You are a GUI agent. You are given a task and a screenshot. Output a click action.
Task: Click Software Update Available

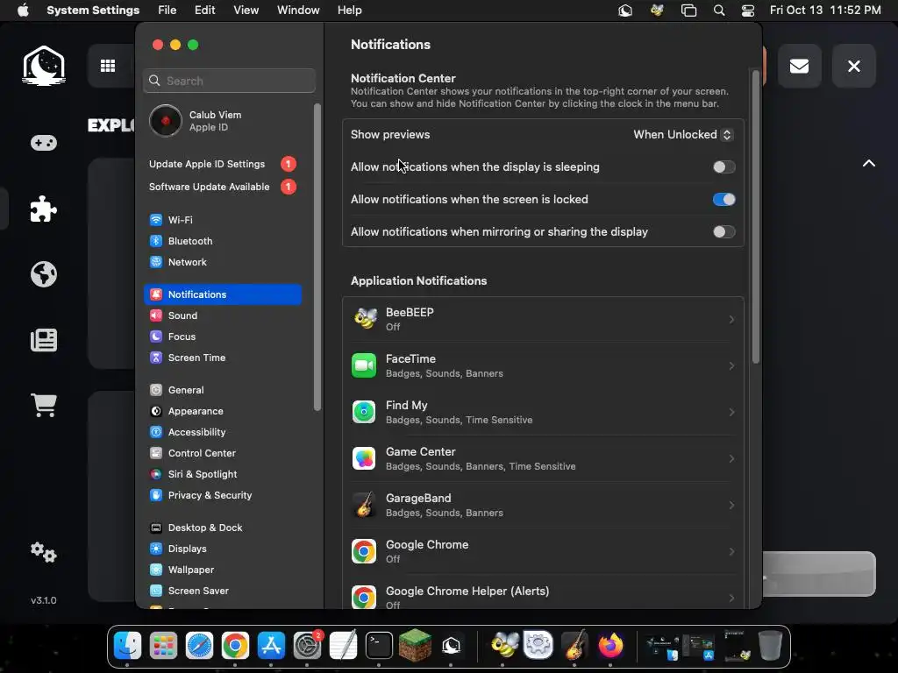[x=223, y=188]
